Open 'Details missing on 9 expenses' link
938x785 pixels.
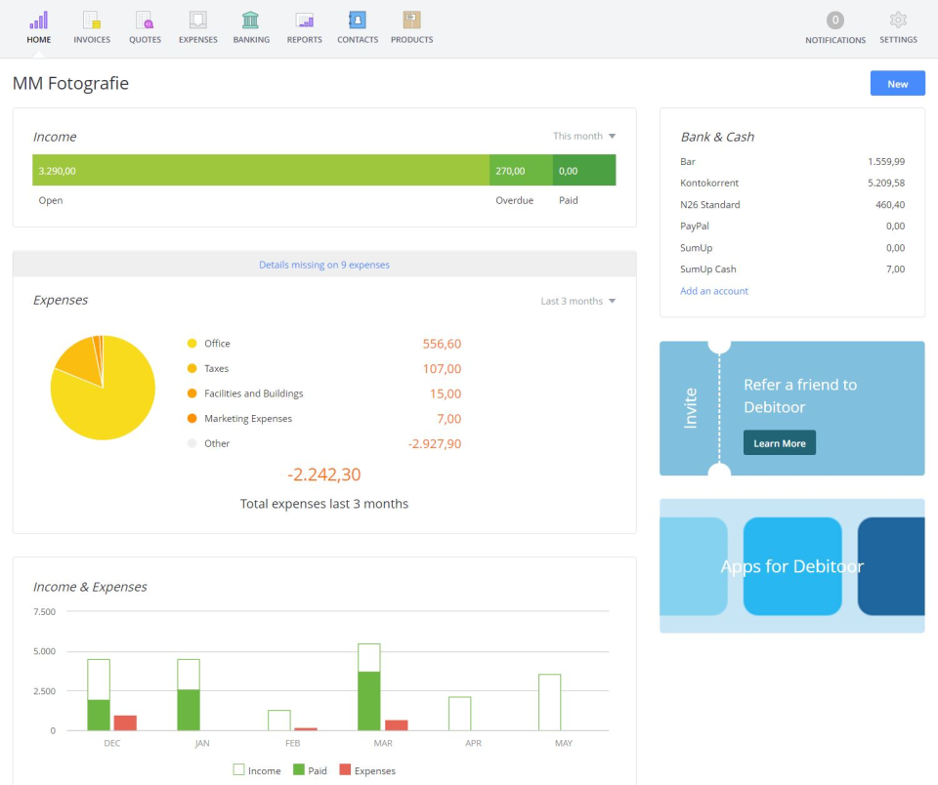point(324,265)
